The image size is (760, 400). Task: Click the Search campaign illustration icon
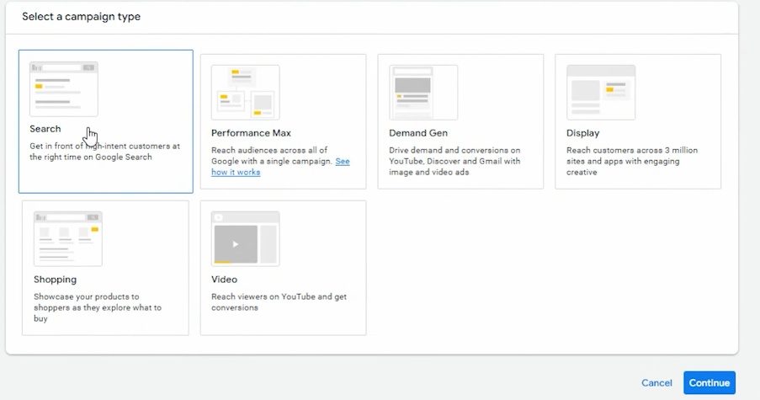click(x=63, y=88)
